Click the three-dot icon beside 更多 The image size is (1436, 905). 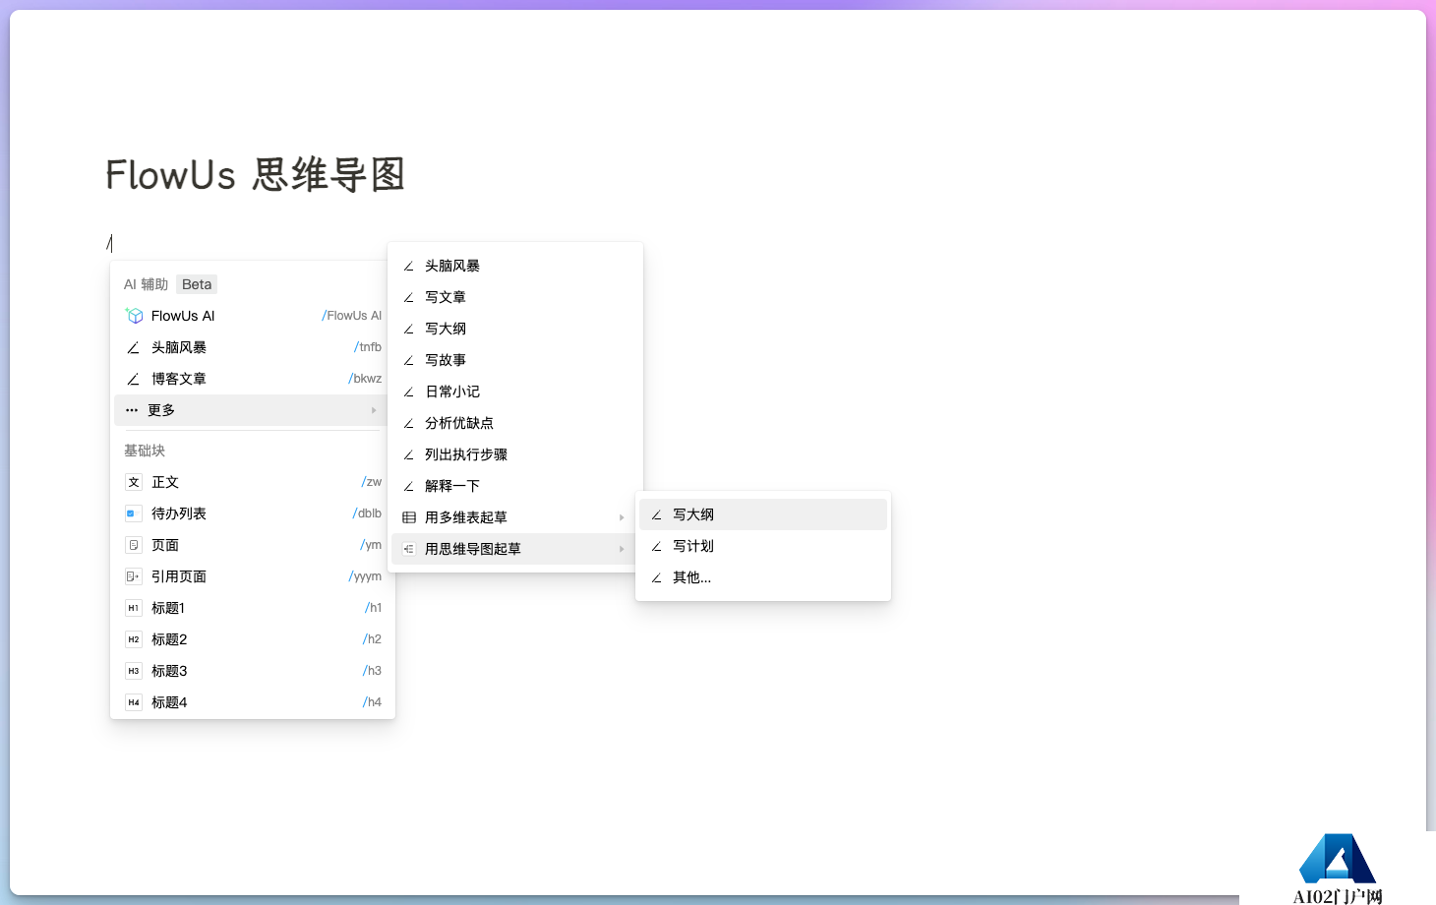coord(132,410)
